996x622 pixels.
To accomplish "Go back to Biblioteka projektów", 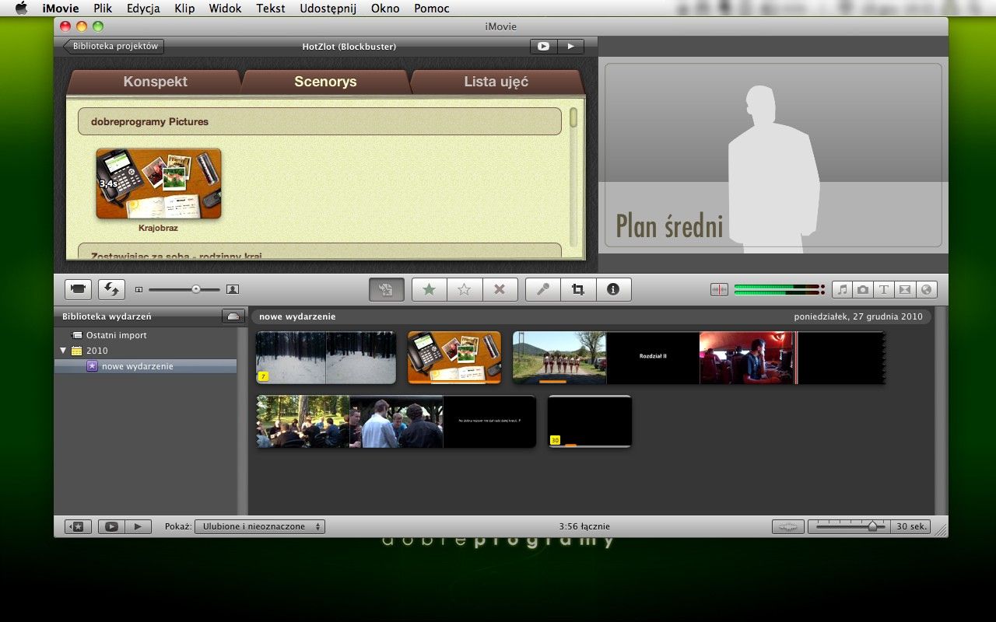I will [114, 46].
